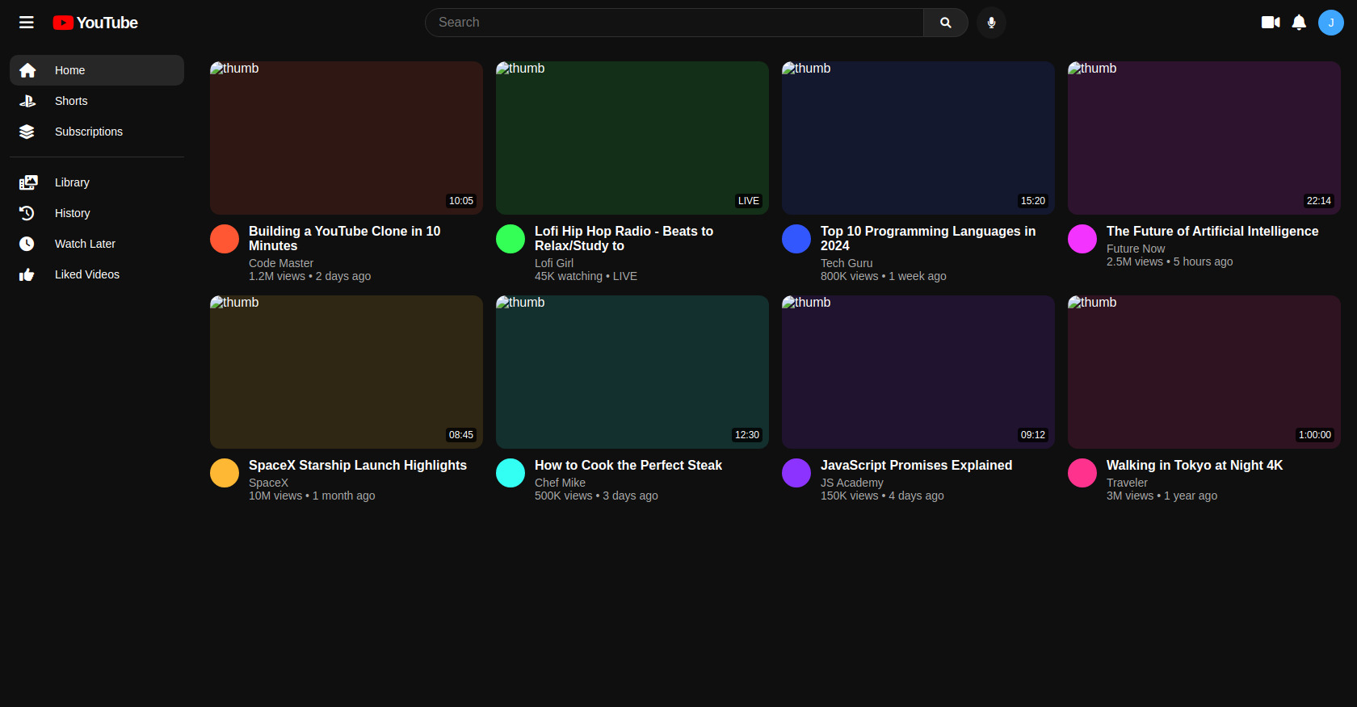Click the 22:14 duration badge
Image resolution: width=1357 pixels, height=707 pixels.
1319,201
